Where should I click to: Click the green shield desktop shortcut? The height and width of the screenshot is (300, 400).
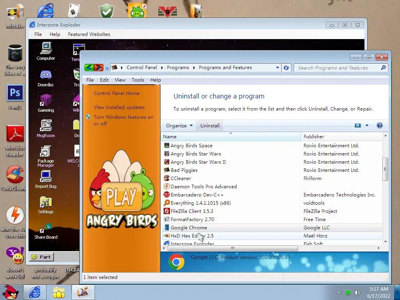click(106, 10)
